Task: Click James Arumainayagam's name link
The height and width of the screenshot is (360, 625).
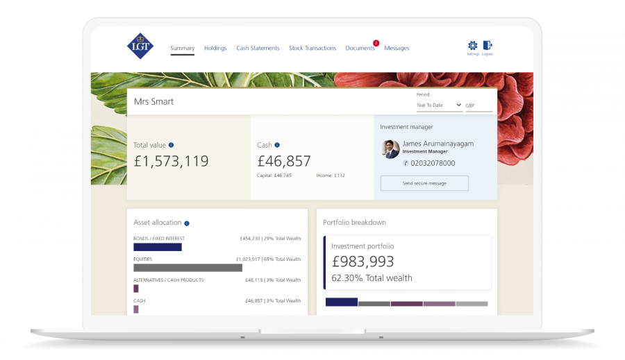Action: [x=438, y=144]
